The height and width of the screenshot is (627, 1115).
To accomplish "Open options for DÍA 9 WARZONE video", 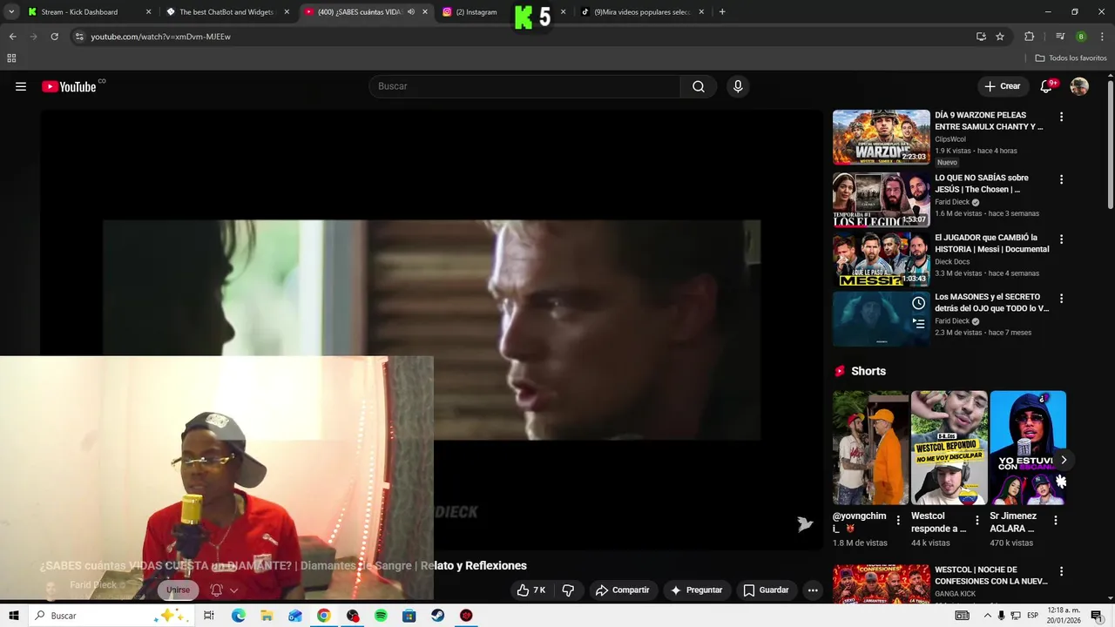I will 1061,117.
